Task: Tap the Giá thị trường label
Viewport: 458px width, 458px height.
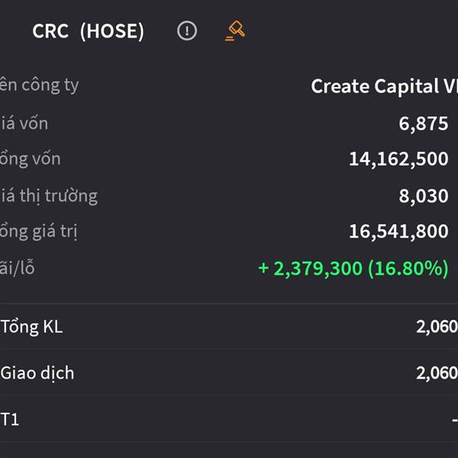Action: [x=49, y=196]
